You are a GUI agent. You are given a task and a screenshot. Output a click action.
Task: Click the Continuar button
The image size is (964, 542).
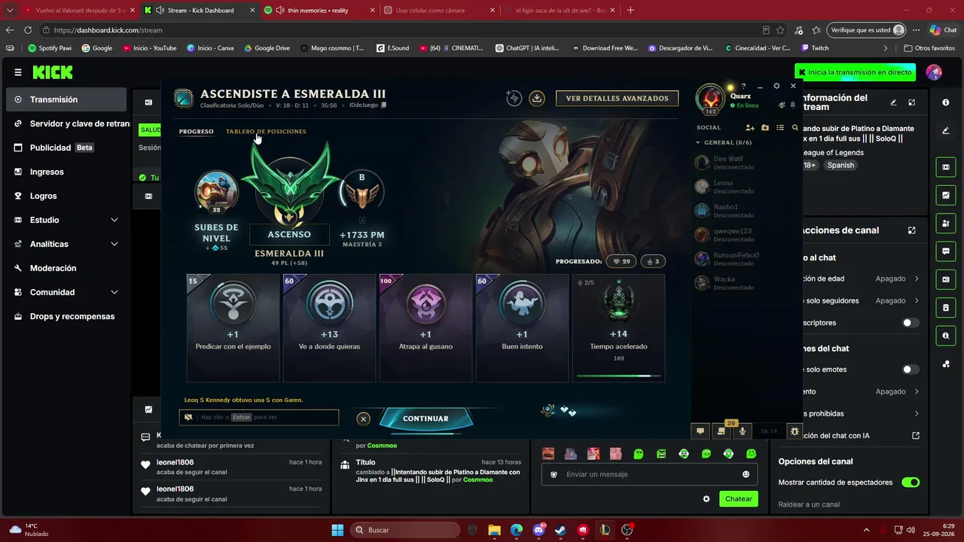tap(426, 419)
